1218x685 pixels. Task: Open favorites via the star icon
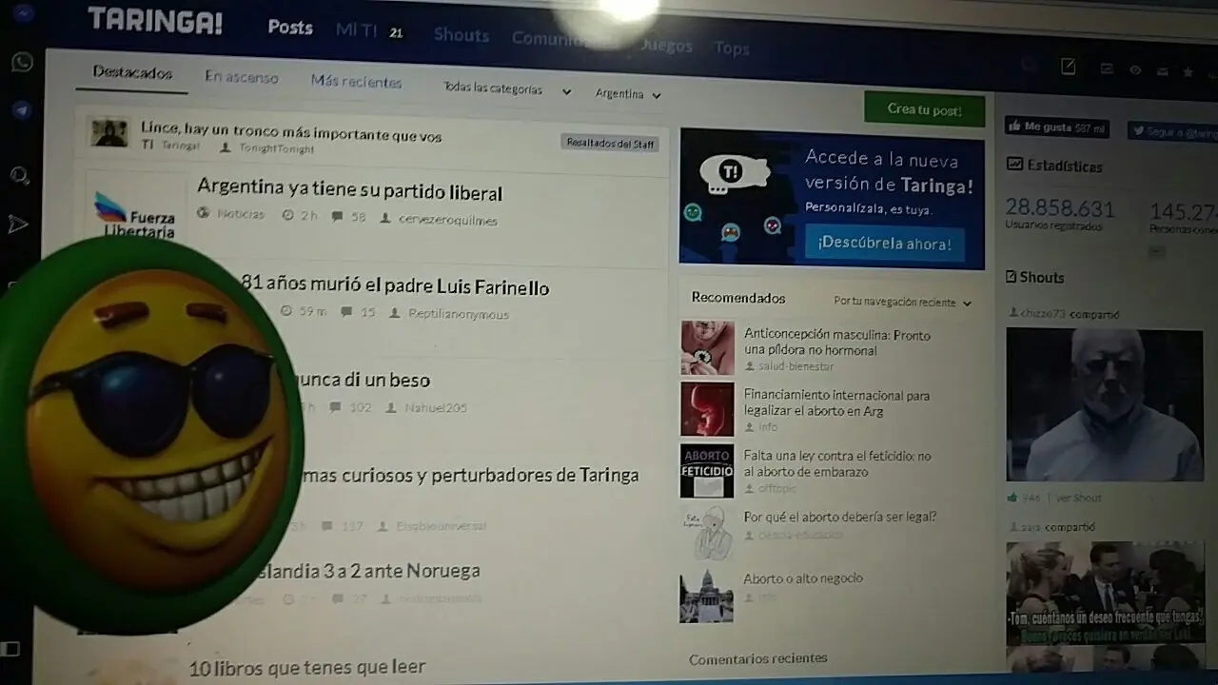pos(1188,71)
